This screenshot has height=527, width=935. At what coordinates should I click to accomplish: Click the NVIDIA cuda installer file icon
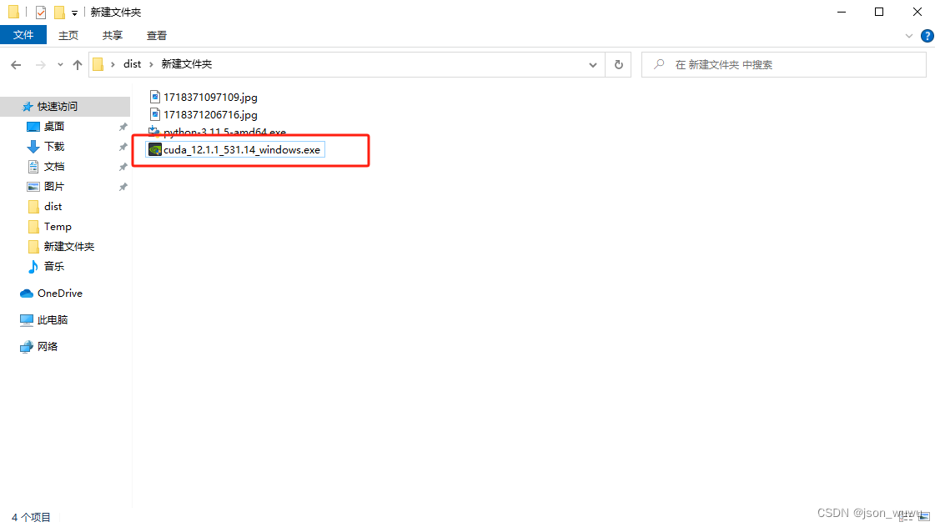(x=155, y=149)
